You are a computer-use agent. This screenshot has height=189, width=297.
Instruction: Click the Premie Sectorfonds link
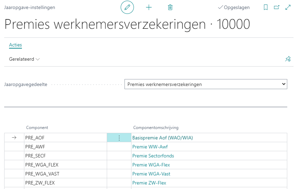(153, 156)
